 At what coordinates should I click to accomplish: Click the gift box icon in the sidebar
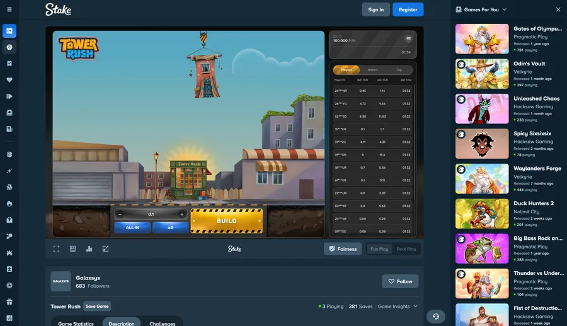(9, 302)
